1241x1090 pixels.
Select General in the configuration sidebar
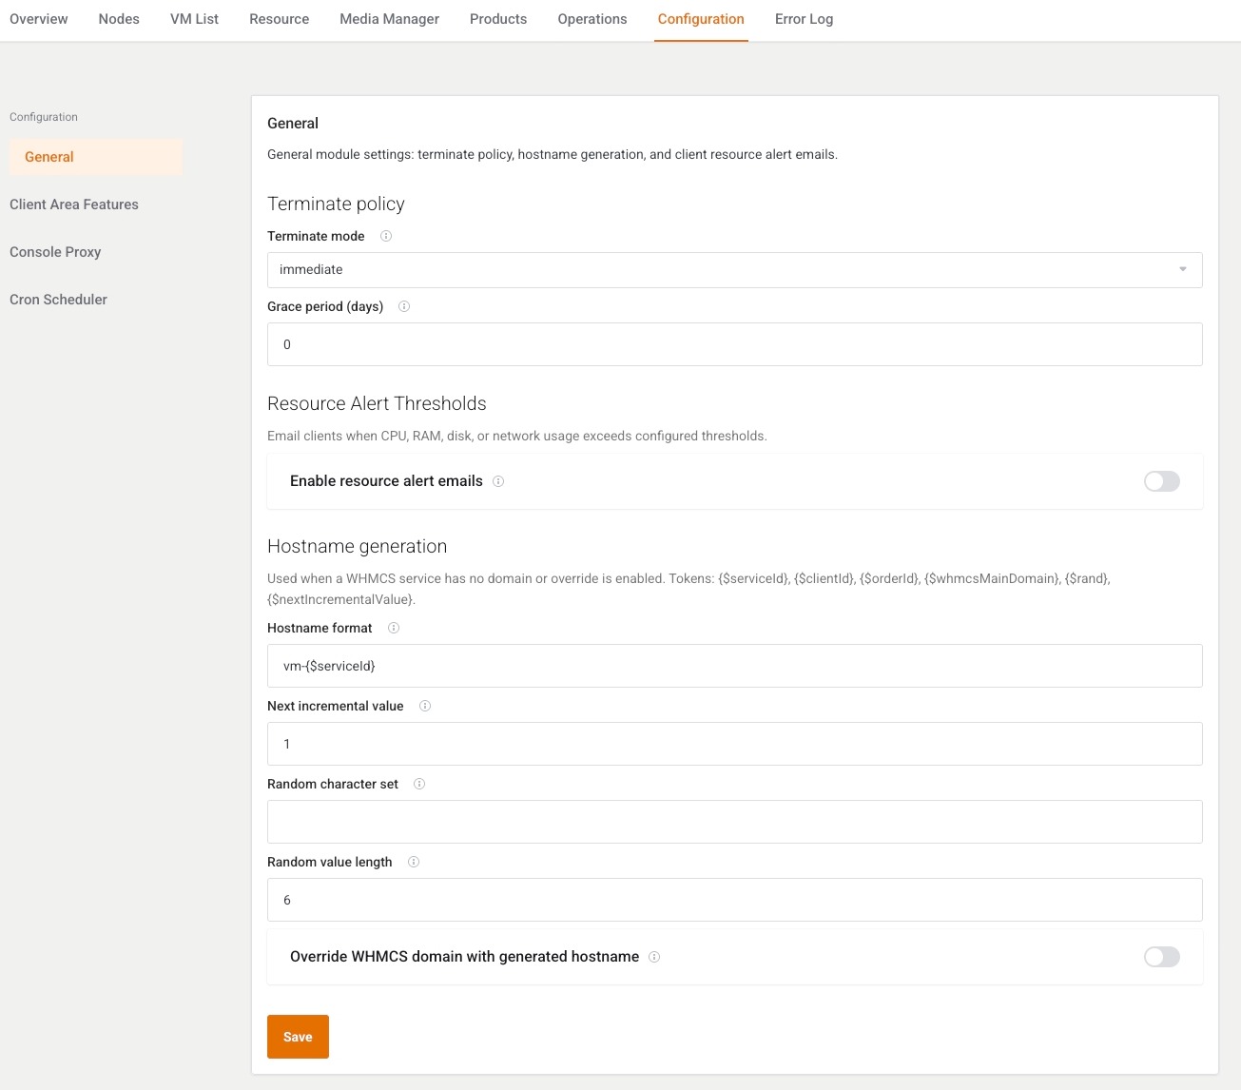(x=96, y=157)
